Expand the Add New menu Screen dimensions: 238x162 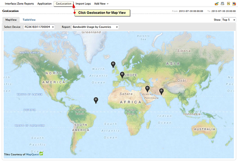point(101,4)
